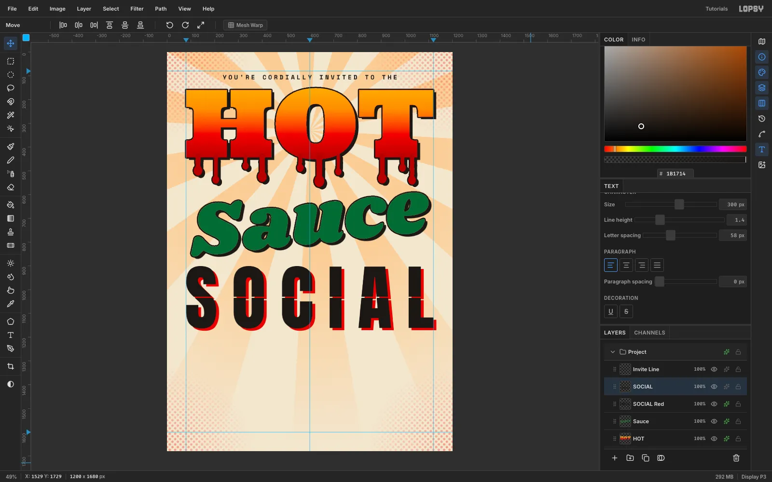The height and width of the screenshot is (482, 772).
Task: Click the rainbow hue slider
Action: click(x=675, y=149)
